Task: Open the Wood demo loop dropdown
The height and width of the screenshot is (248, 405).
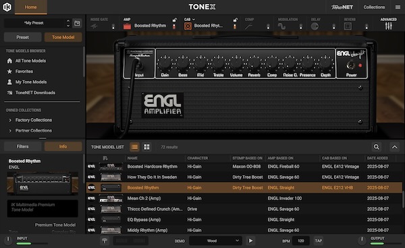Action: click(x=215, y=241)
